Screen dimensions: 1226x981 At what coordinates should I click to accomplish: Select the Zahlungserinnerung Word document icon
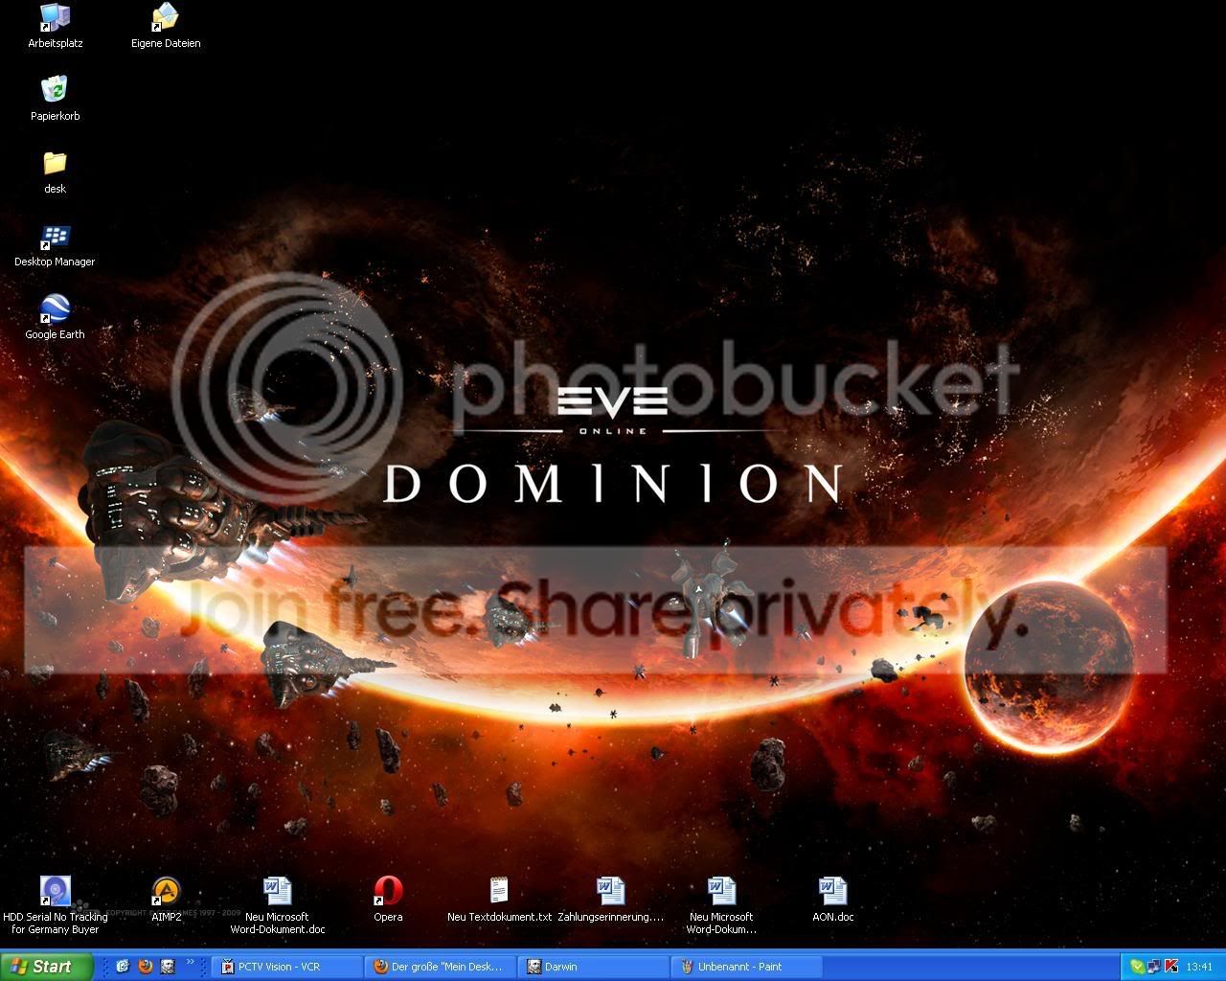click(x=610, y=899)
